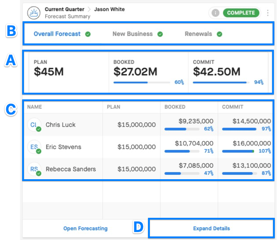Select the Eric Stevens name
This screenshot has height=240, width=277.
pyautogui.click(x=63, y=147)
